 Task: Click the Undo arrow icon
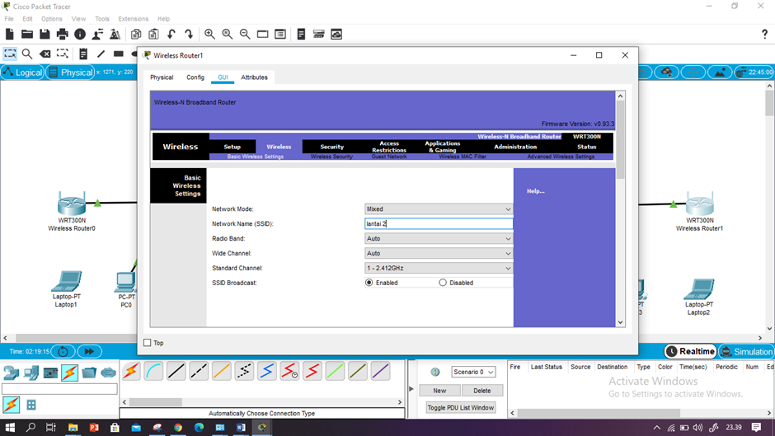point(171,34)
